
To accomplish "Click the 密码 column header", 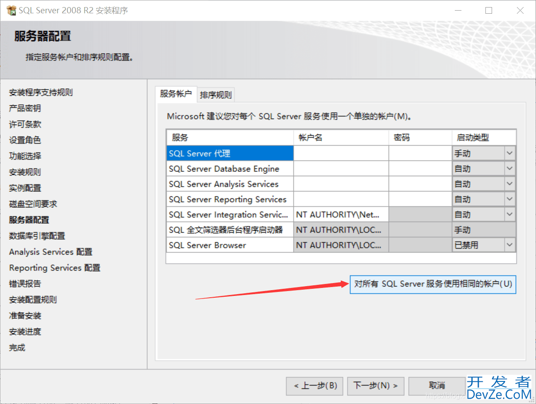I will point(420,137).
